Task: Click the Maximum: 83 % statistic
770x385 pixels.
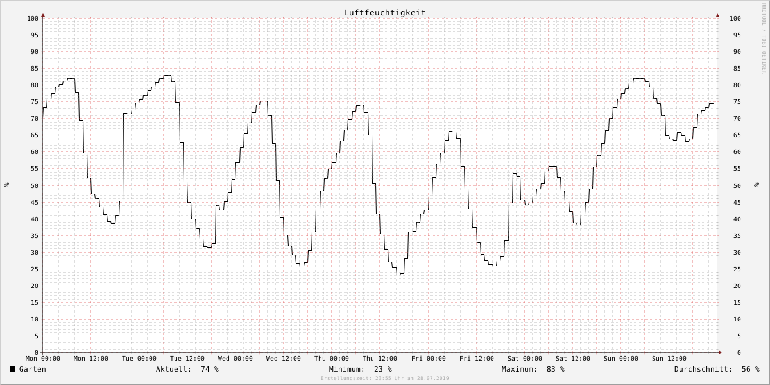Action: (533, 369)
